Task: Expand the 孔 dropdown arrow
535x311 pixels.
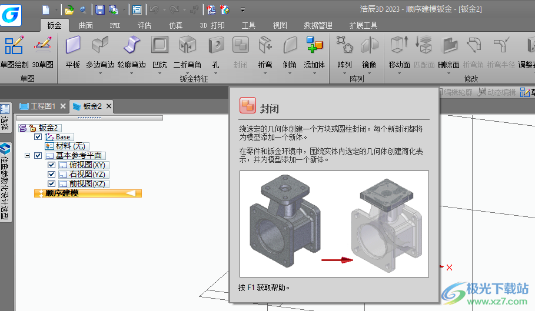Action: [215, 73]
